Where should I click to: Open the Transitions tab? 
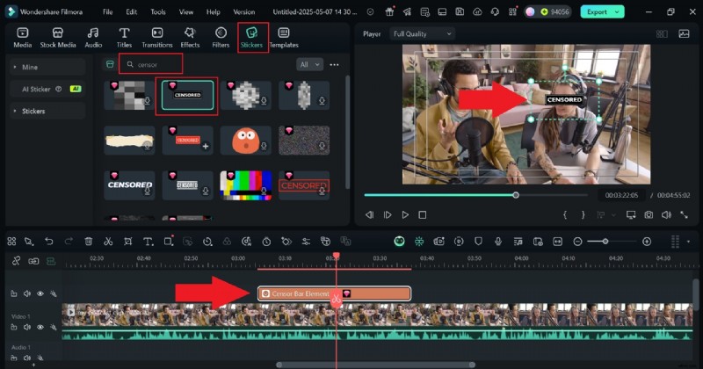[x=157, y=38]
